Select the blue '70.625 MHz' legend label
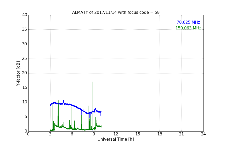This screenshot has height=150, width=226. click(x=188, y=22)
